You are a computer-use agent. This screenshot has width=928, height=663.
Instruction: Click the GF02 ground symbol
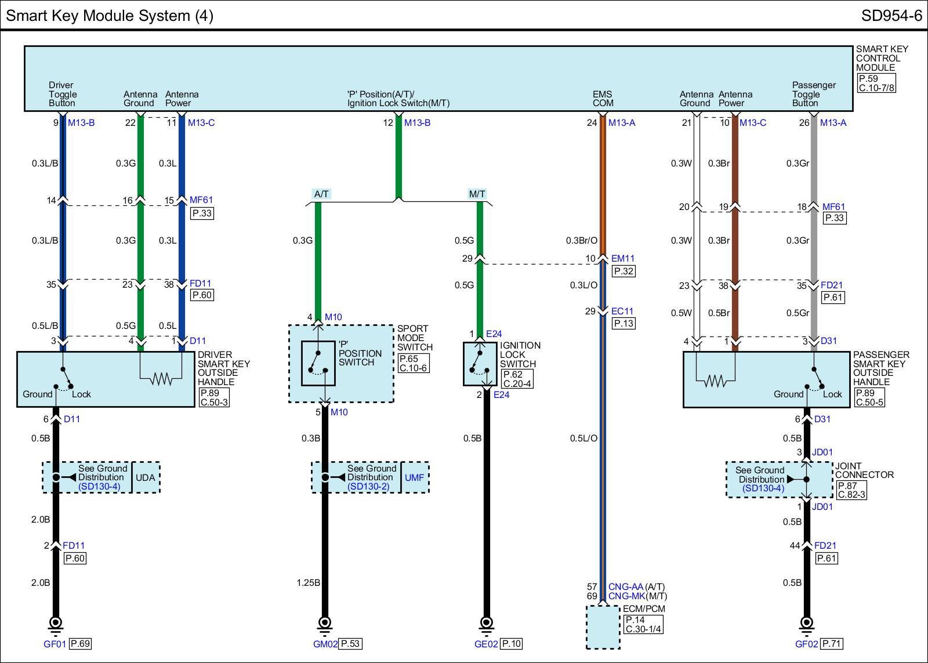pos(806,624)
